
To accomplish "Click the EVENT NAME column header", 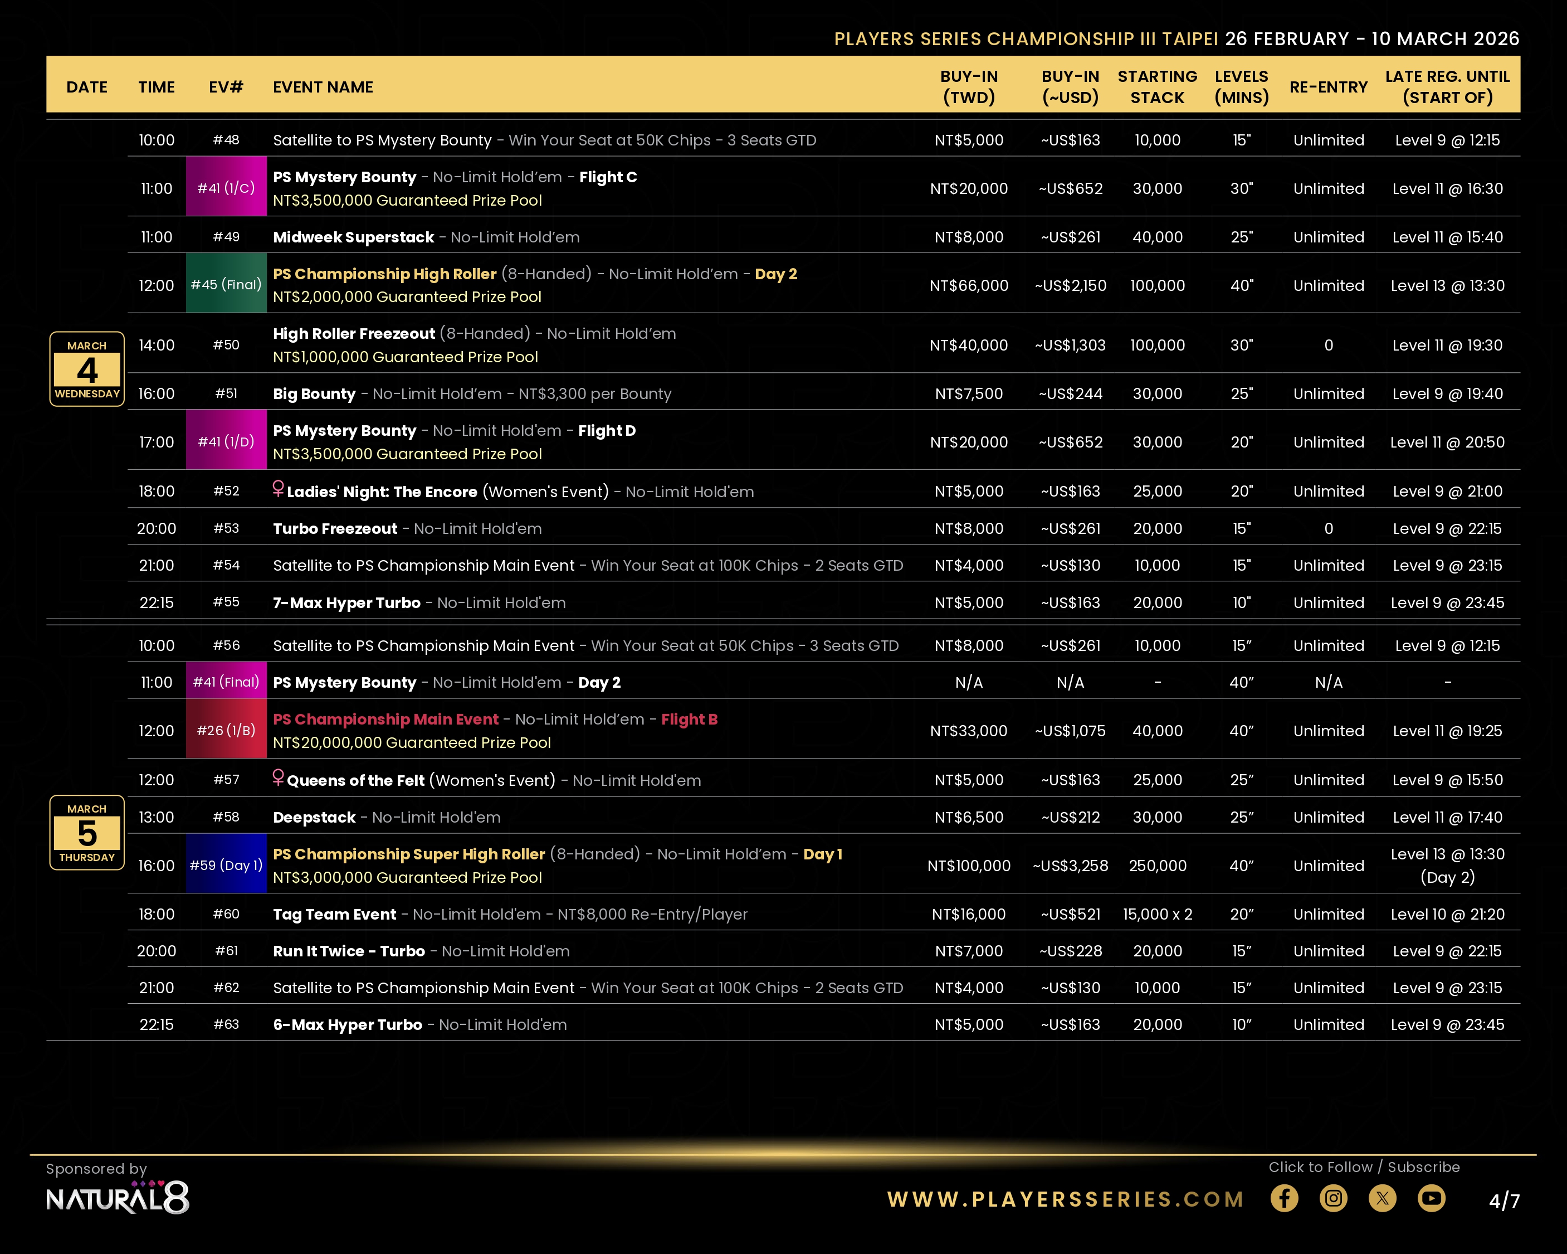I will 323,88.
